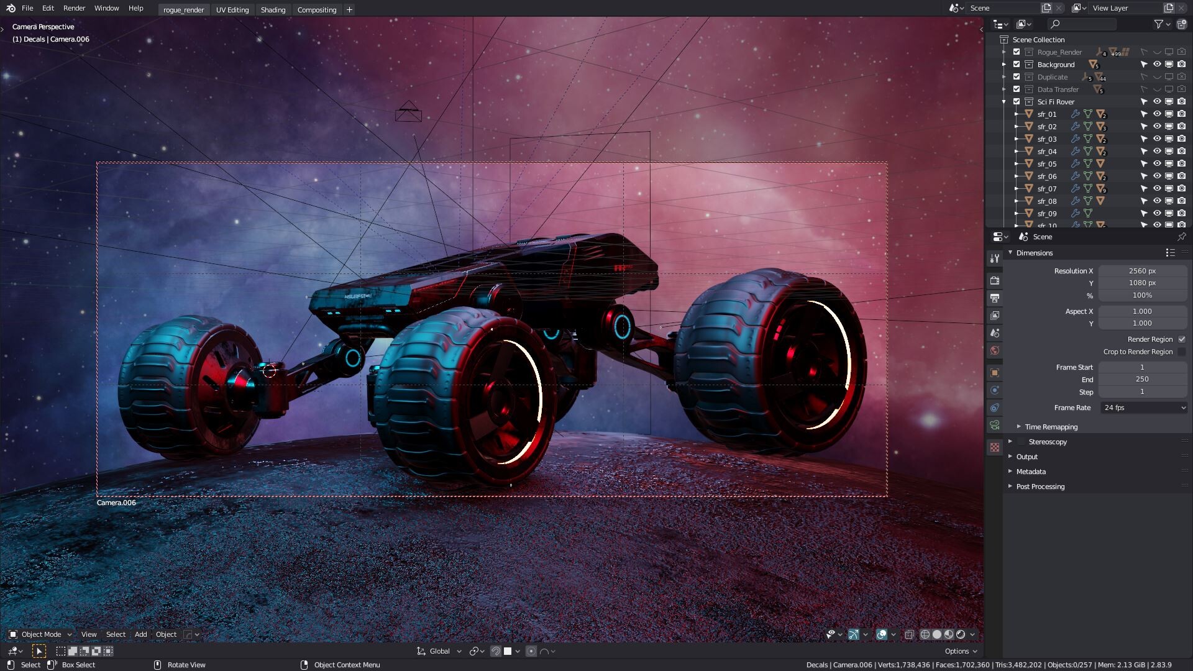Open the Object properties tab
This screenshot has width=1193, height=671.
pos(995,373)
